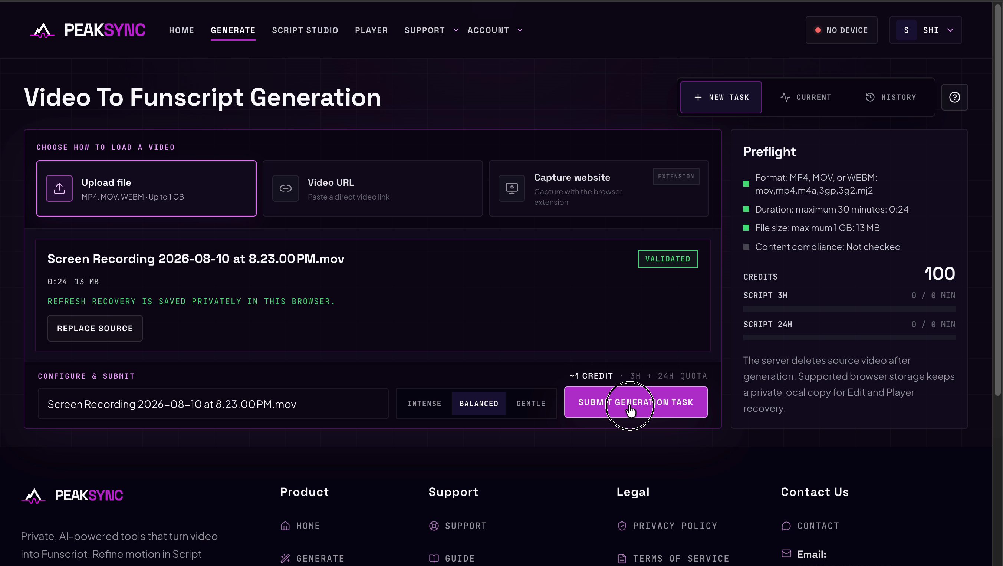Select the Balanced generation mode
This screenshot has height=566, width=1003.
point(479,404)
